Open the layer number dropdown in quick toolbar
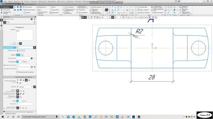 pyautogui.click(x=121, y=18)
